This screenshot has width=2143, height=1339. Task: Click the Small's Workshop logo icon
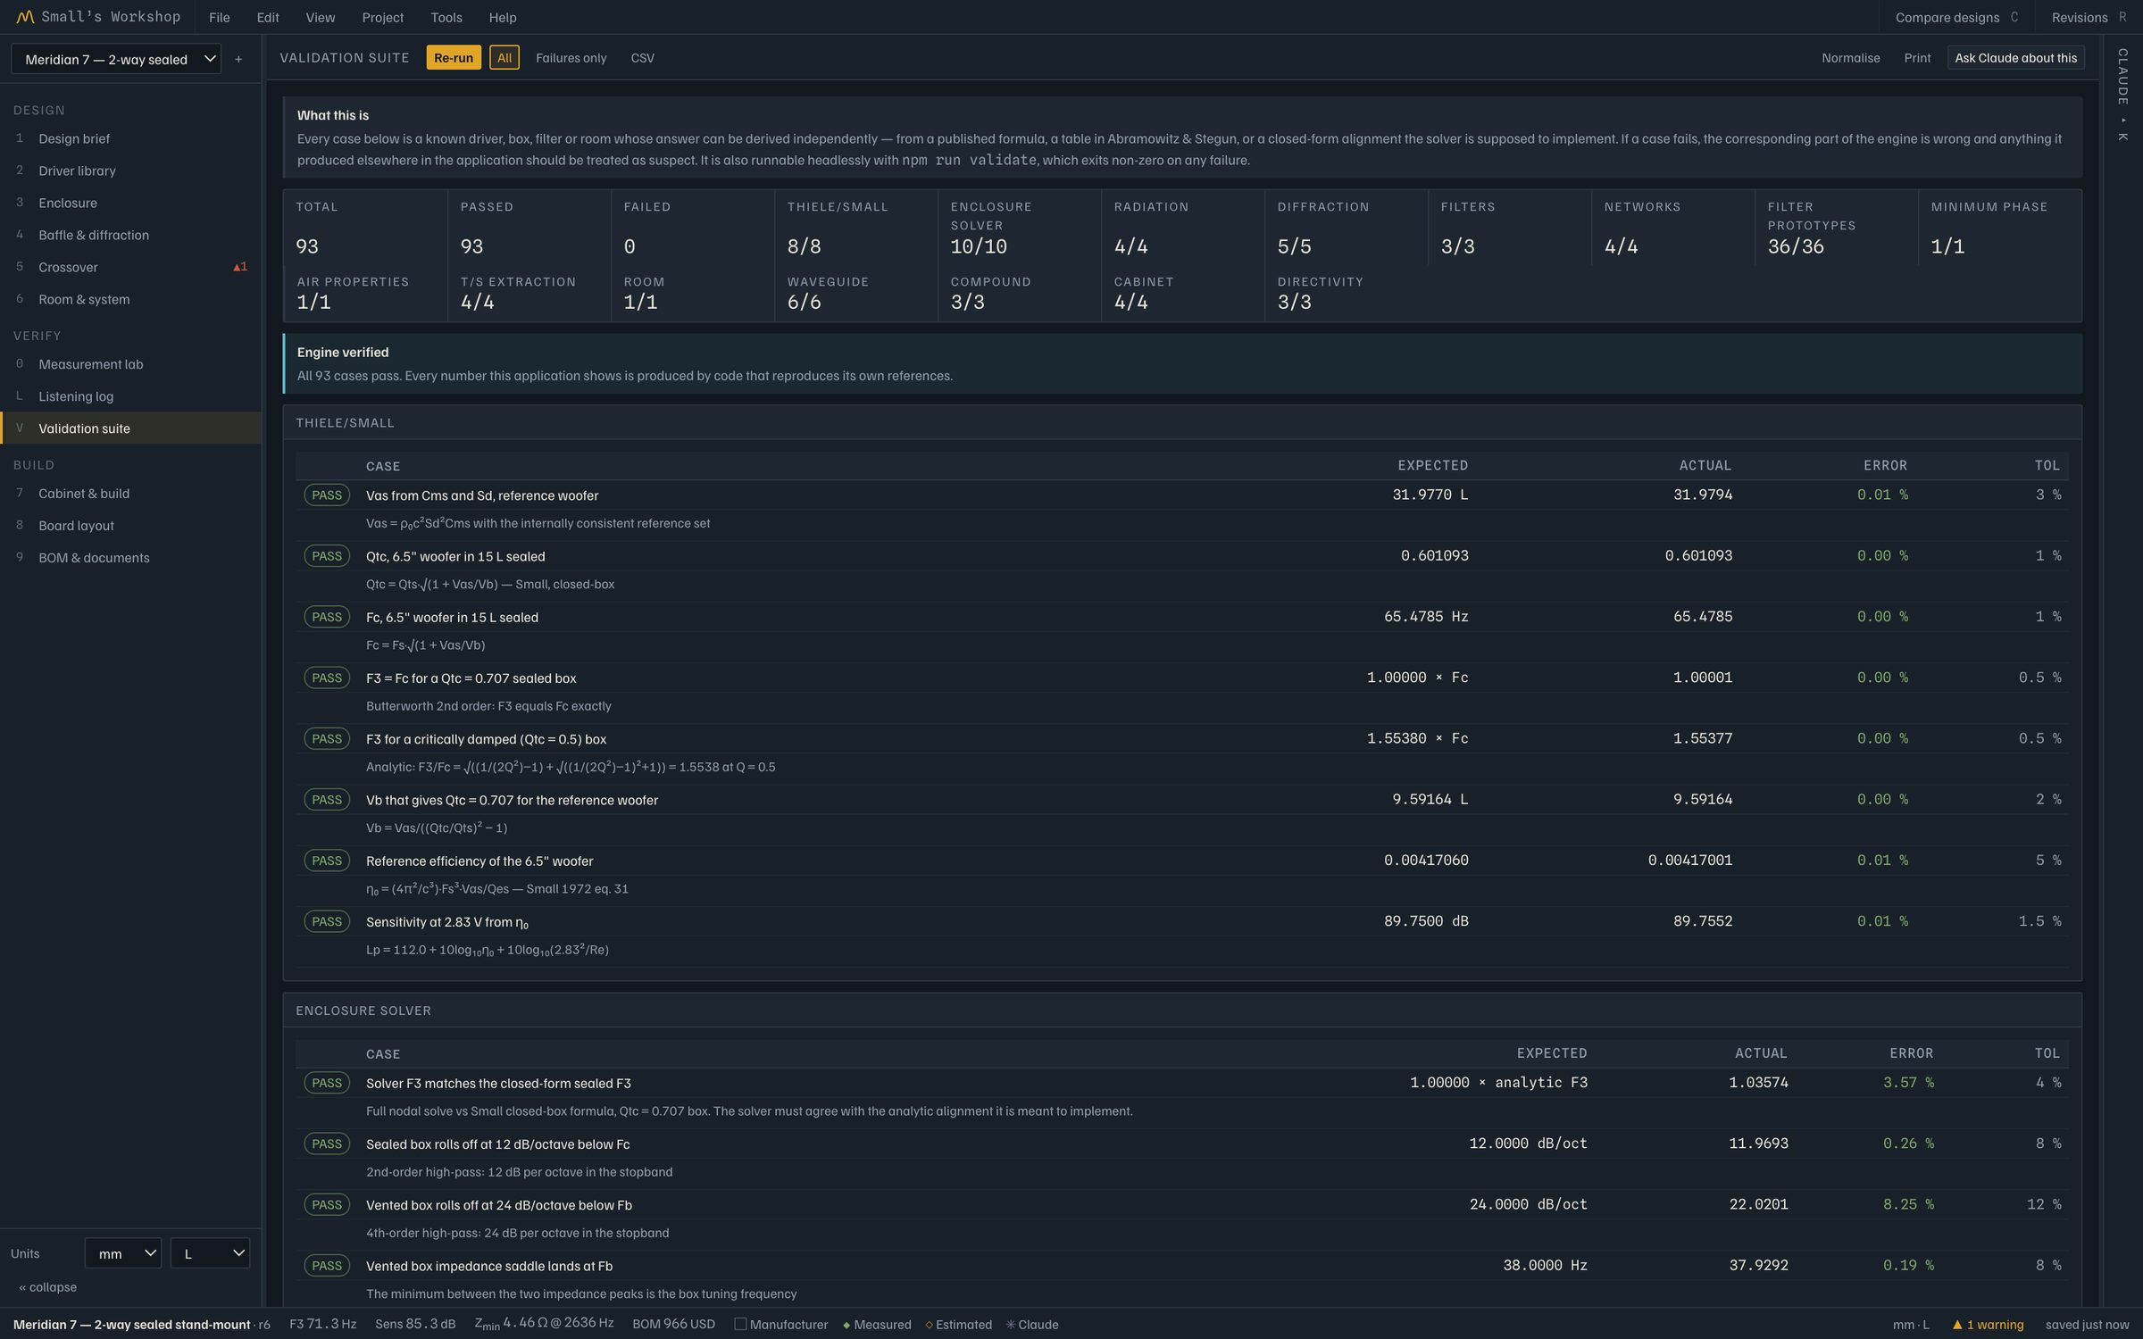[25, 17]
